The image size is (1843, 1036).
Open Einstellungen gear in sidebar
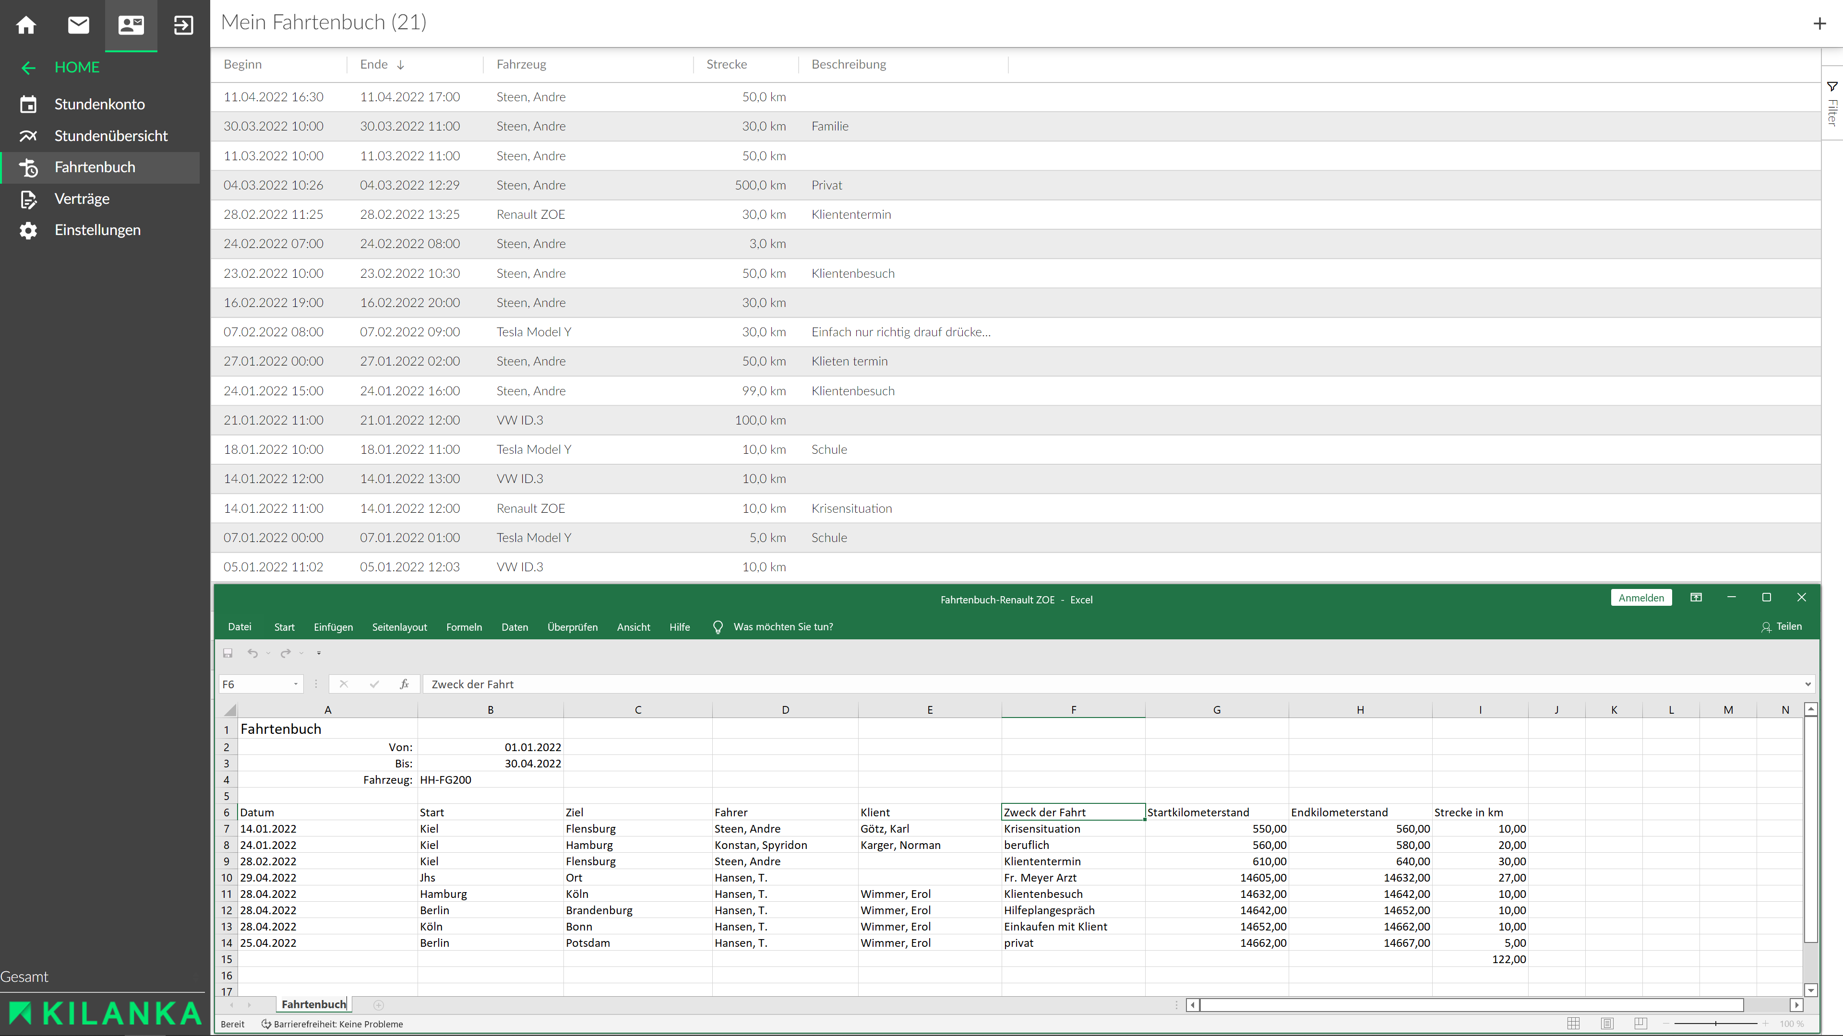click(x=29, y=230)
